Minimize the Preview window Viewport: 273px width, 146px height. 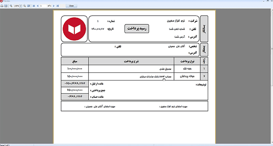264,1
